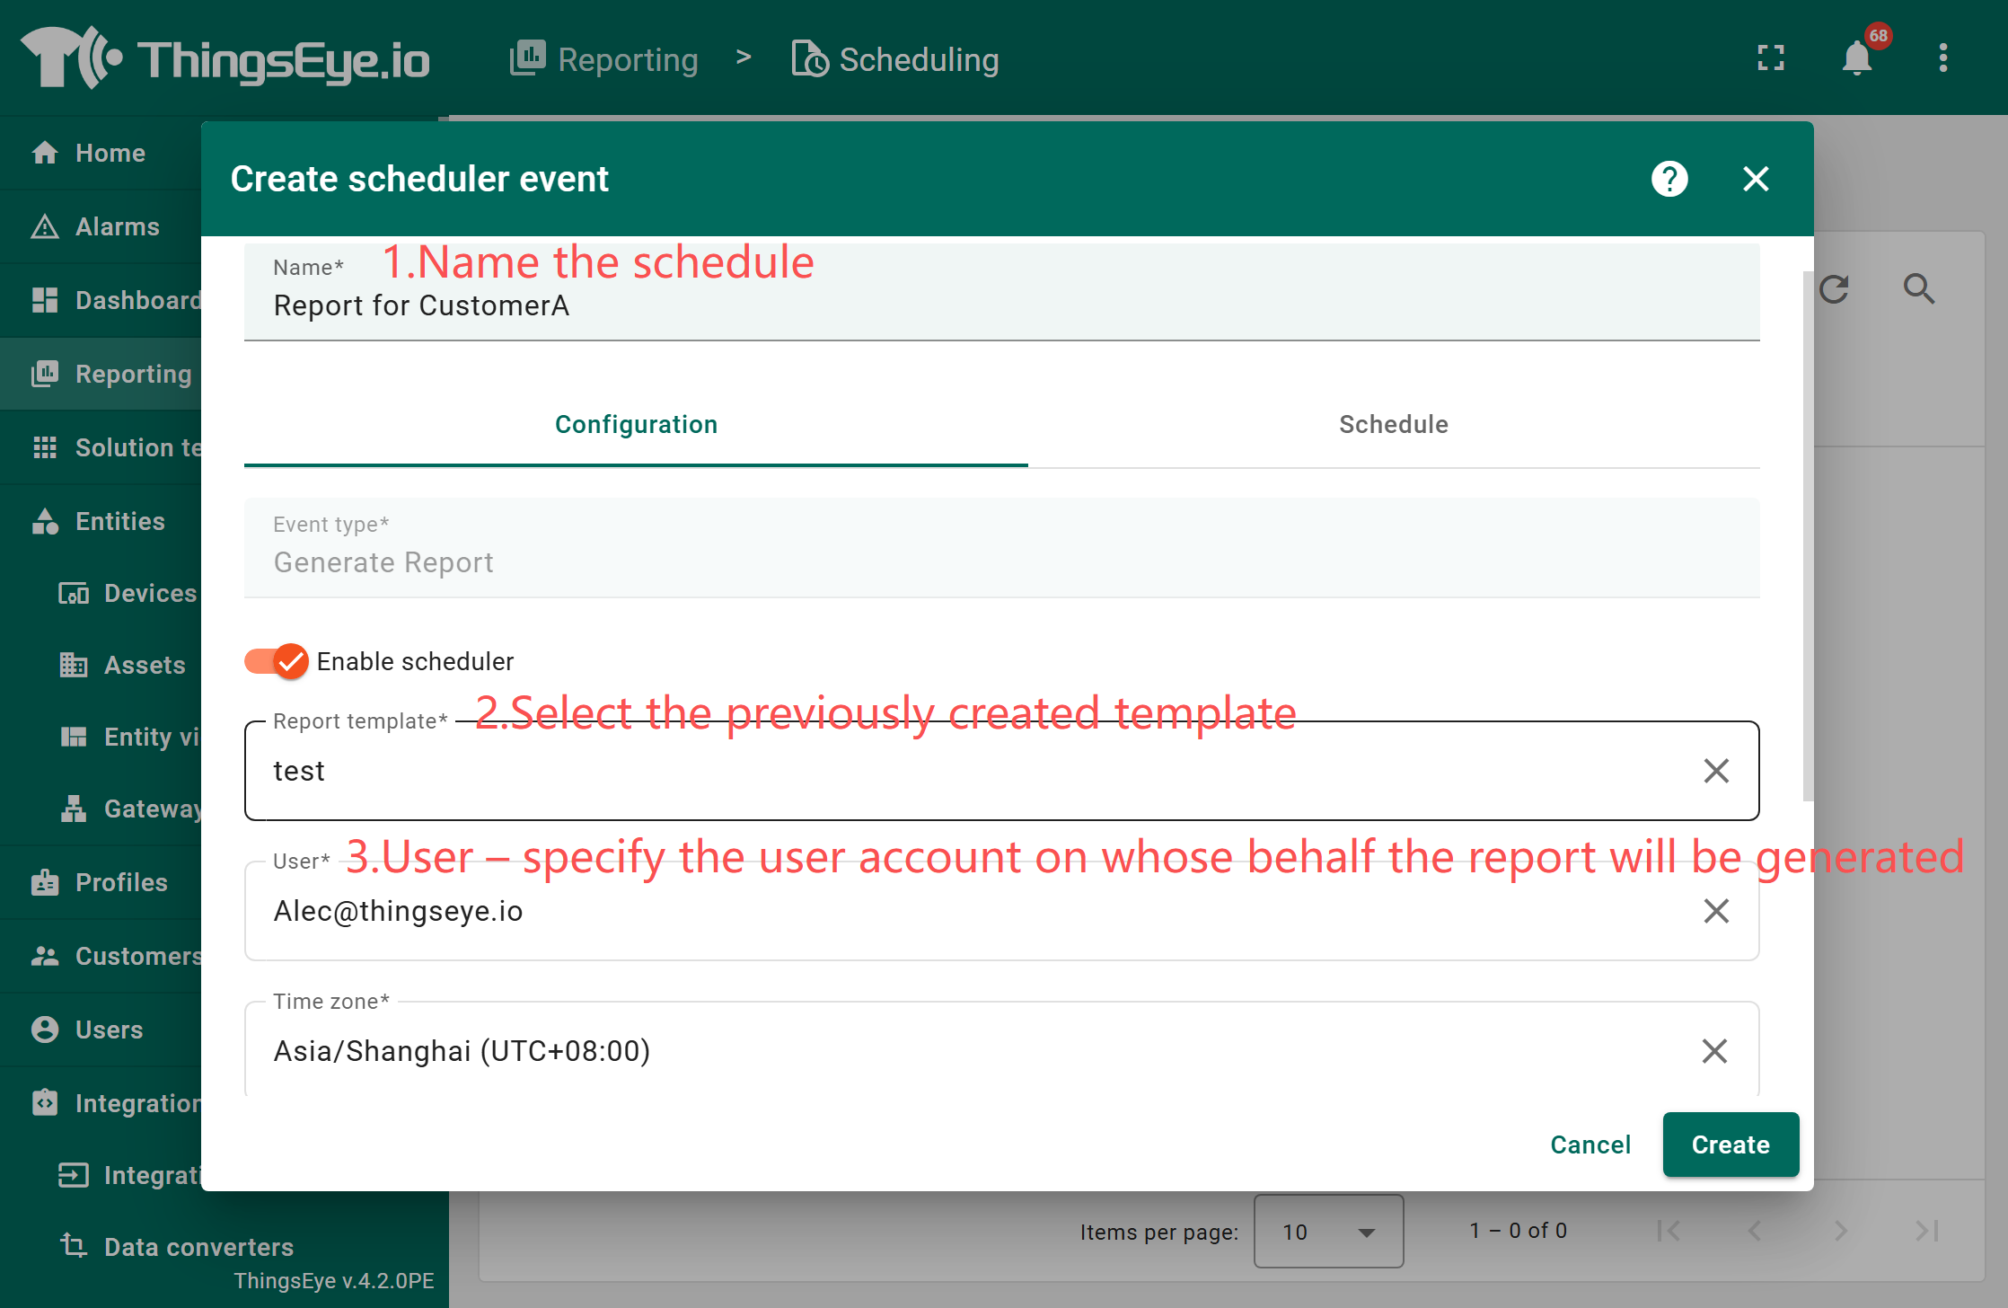Open the three-dot more options menu
The image size is (2008, 1308).
coord(1942,59)
